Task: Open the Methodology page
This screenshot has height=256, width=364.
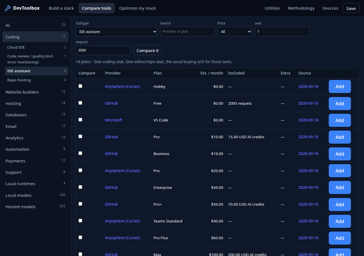Action: (x=301, y=8)
